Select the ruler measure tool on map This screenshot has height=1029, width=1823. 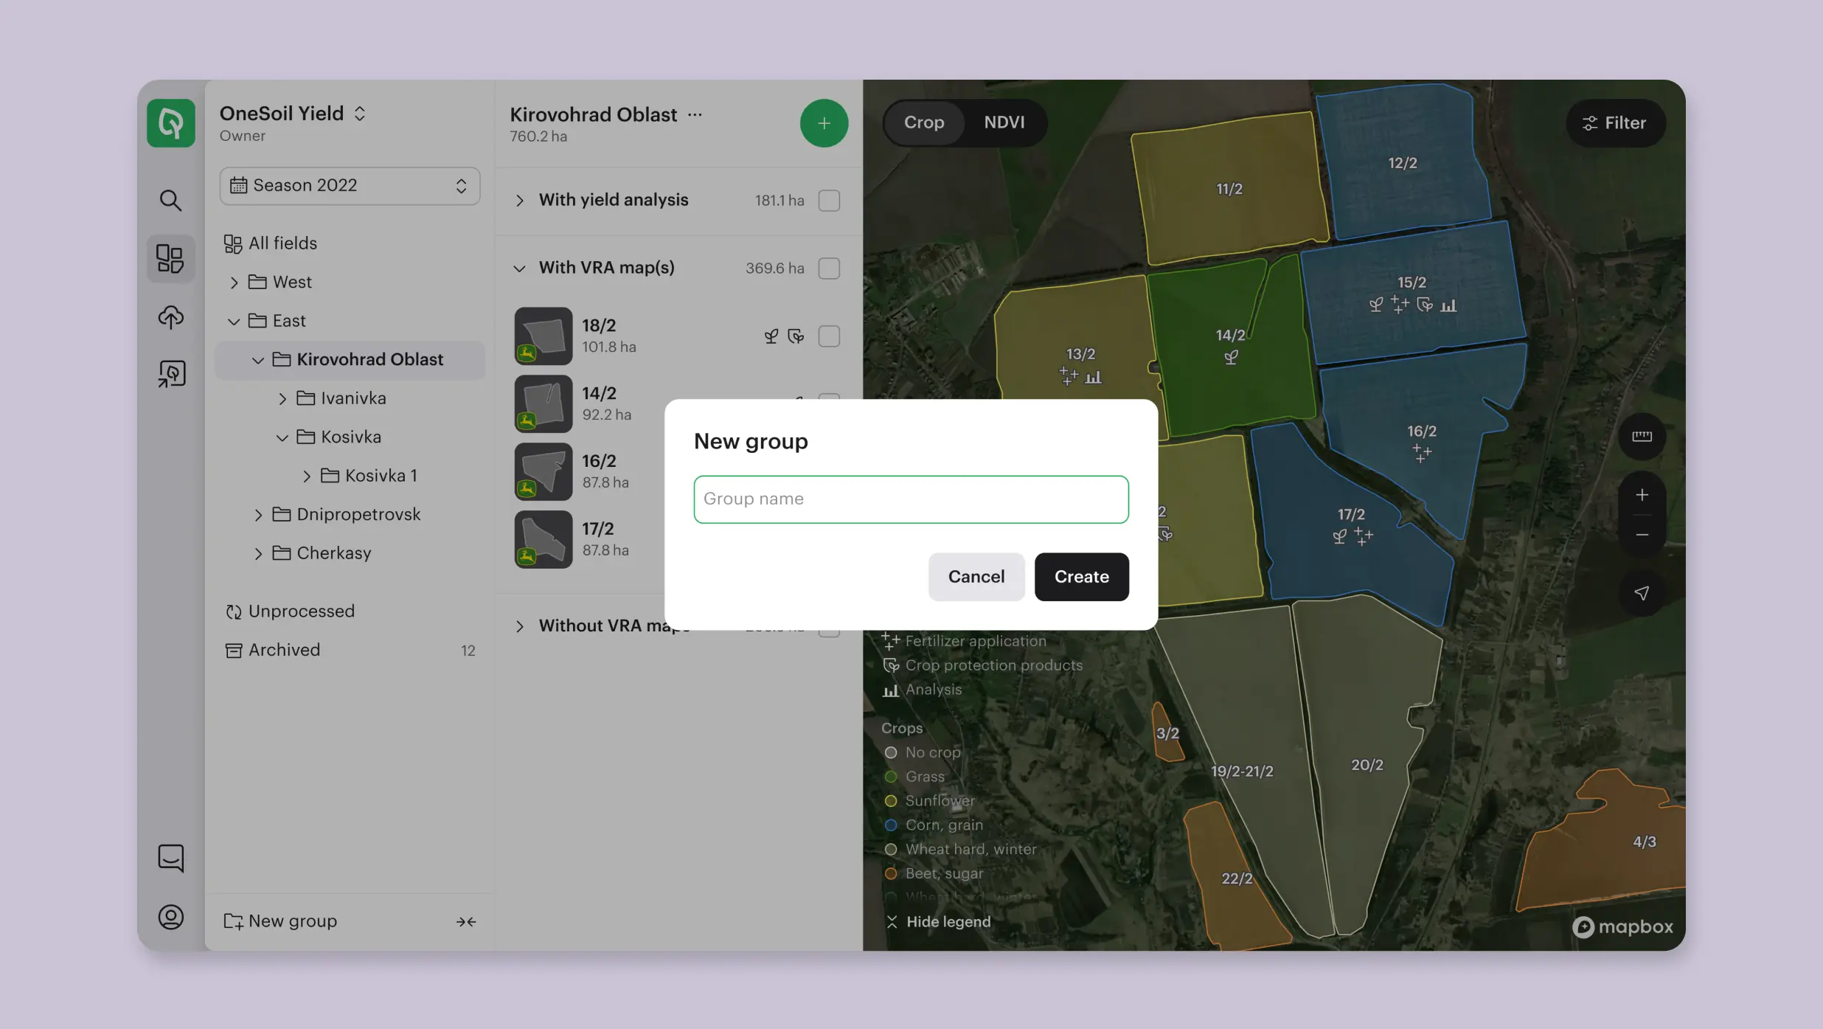1642,436
